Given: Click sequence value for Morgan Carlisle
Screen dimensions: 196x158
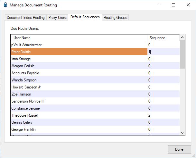Looking at the screenshot, I should pos(149,66).
